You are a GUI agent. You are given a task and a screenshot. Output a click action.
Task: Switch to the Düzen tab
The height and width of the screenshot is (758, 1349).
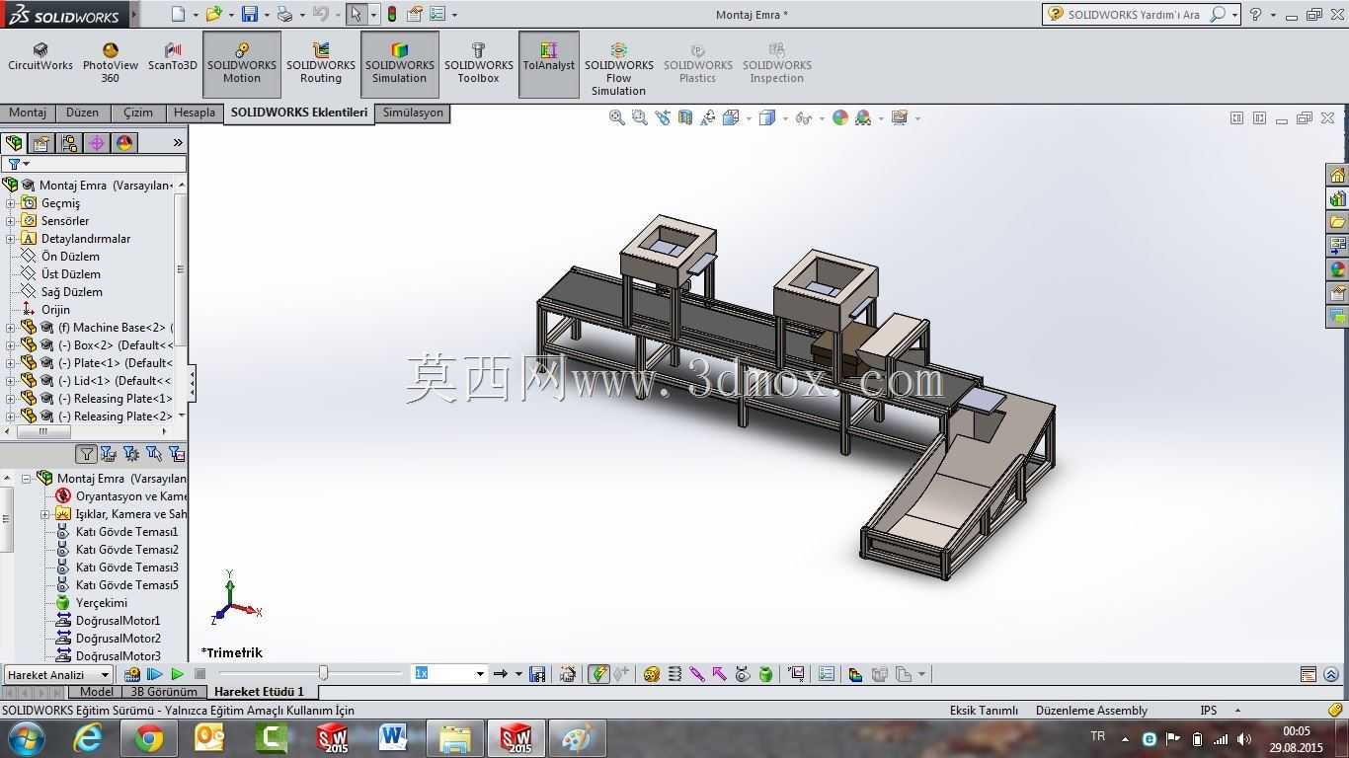click(x=82, y=113)
